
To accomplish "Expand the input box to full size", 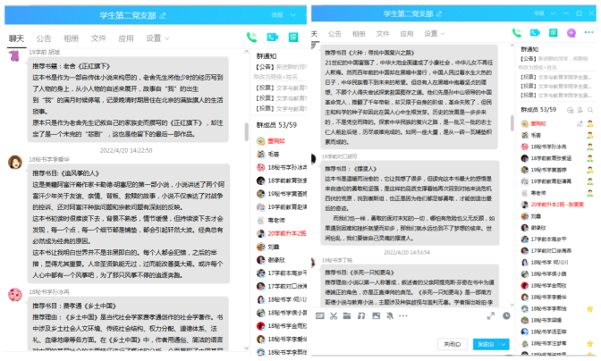I will tap(493, 315).
